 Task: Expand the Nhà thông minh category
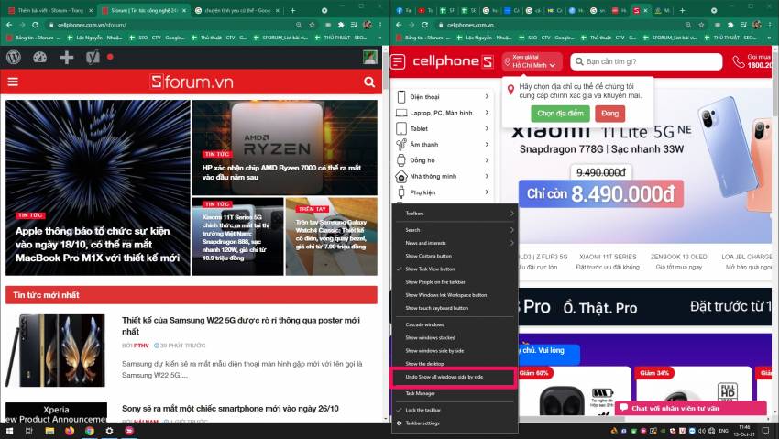tap(442, 176)
